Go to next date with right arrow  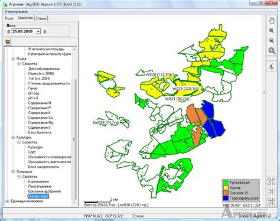[45, 31]
